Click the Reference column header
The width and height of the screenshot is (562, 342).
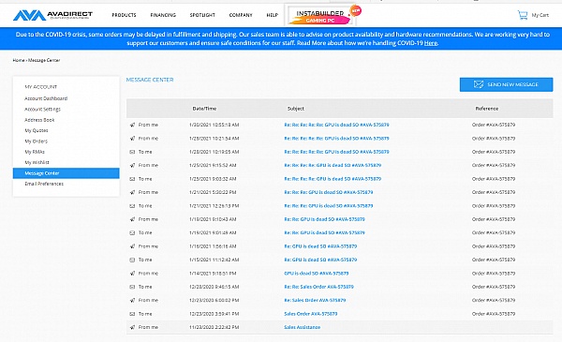click(x=487, y=109)
